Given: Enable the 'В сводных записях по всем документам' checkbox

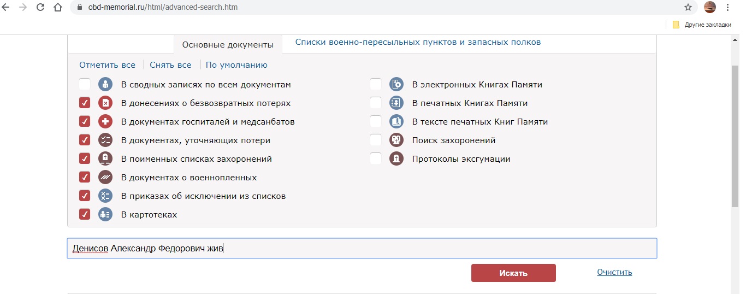Looking at the screenshot, I should click(85, 85).
